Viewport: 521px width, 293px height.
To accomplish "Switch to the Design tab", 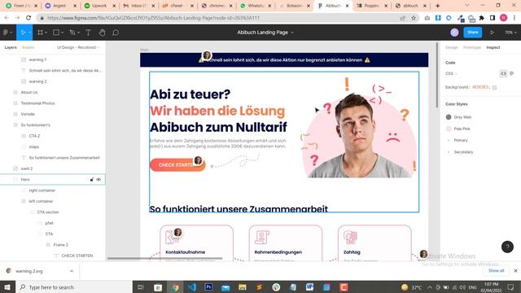I will [x=452, y=47].
